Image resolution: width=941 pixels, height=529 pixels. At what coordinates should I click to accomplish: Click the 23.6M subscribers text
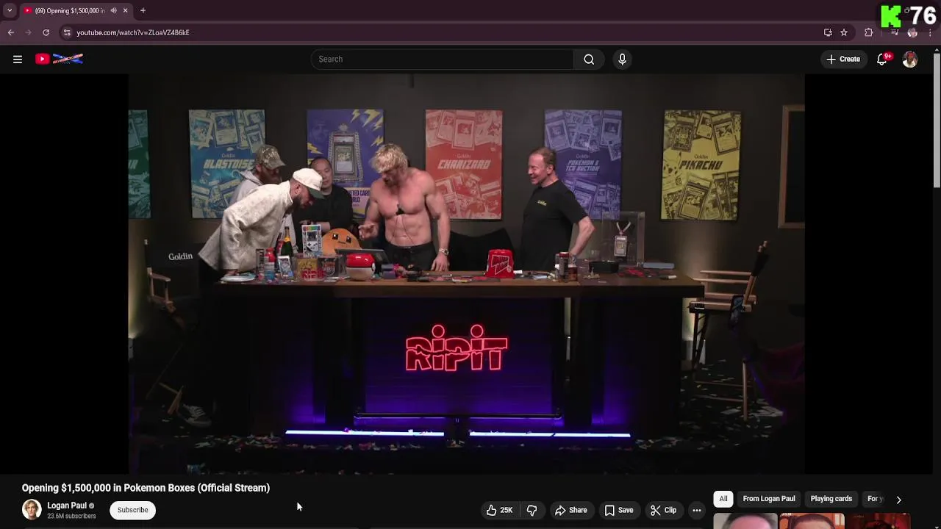coord(71,517)
